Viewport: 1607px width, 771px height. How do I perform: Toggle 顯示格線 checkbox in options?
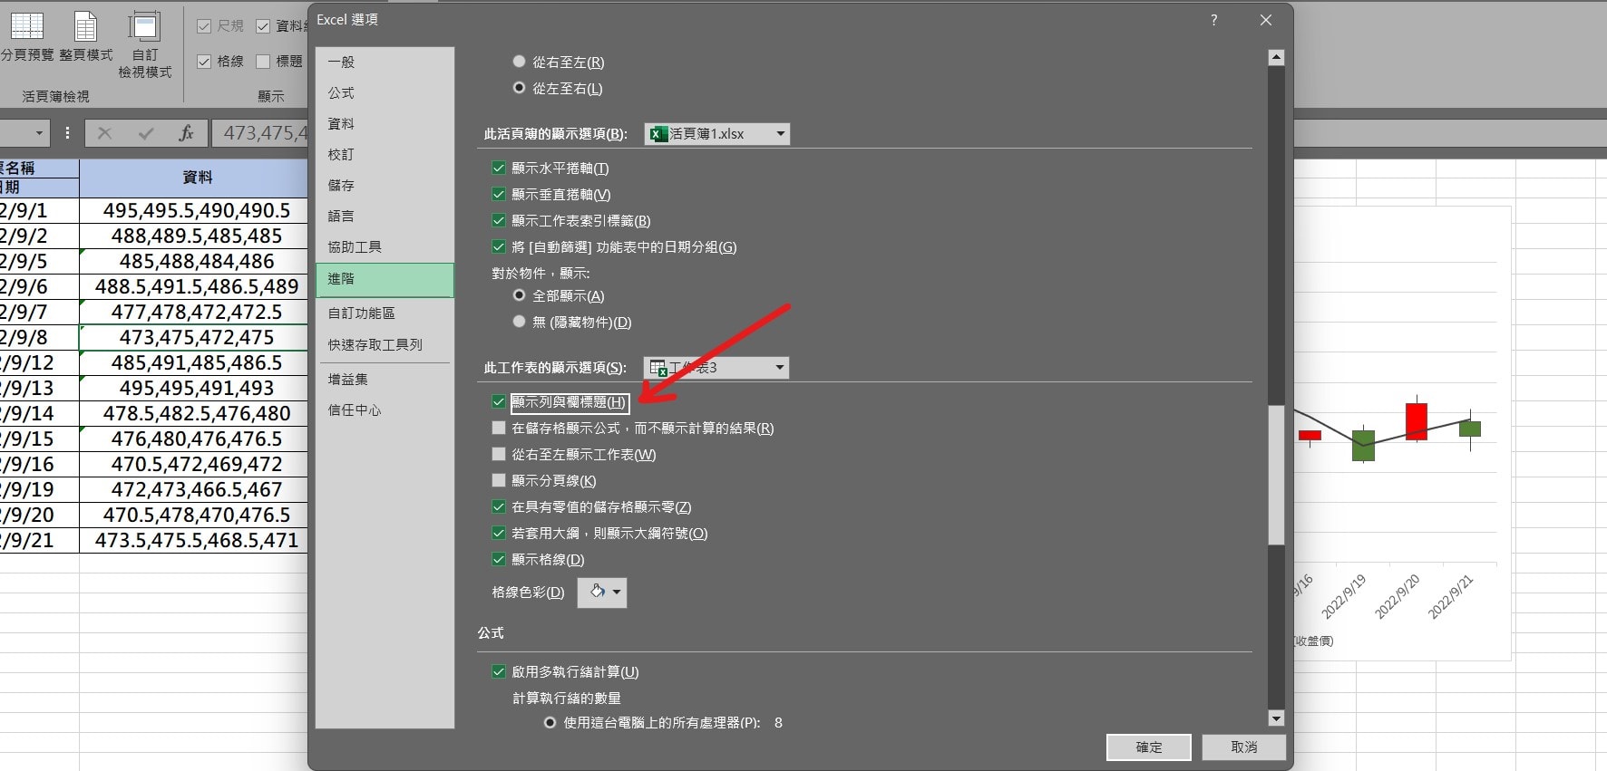click(499, 559)
